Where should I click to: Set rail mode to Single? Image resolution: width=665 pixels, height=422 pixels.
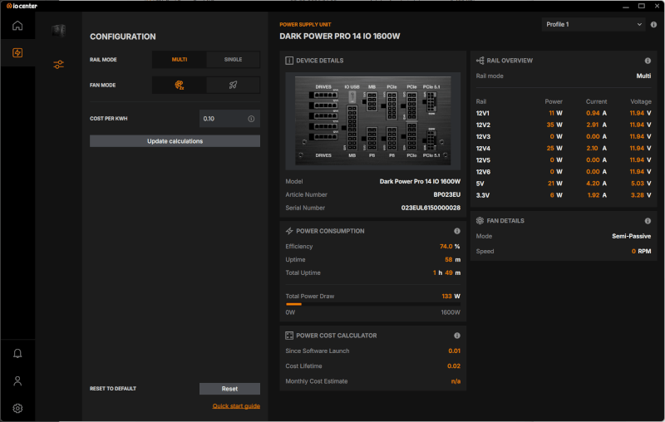233,60
